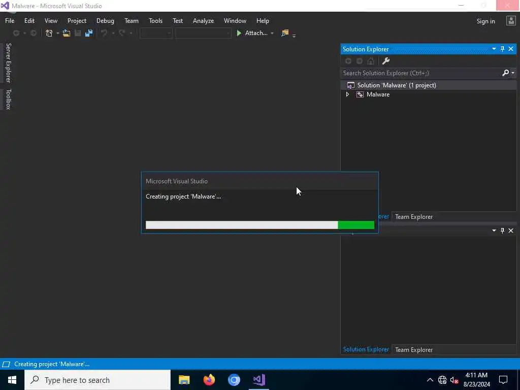Open the lower panel window position dropdown
520x390 pixels.
pyautogui.click(x=494, y=230)
